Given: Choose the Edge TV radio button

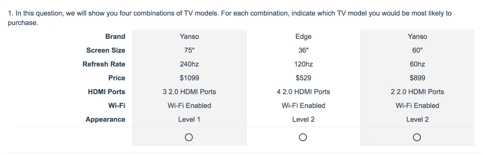Looking at the screenshot, I should (x=303, y=137).
